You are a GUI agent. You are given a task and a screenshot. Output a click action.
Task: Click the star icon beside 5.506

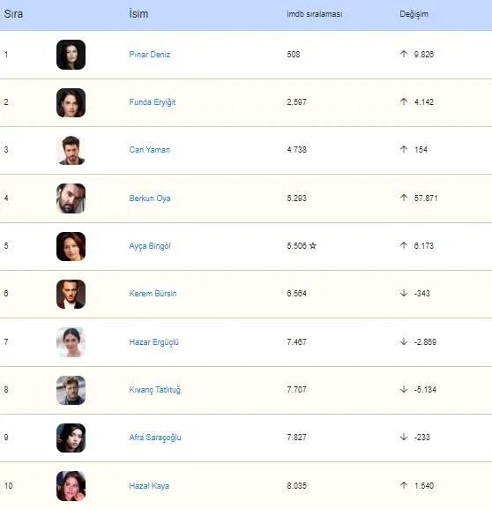tap(312, 246)
